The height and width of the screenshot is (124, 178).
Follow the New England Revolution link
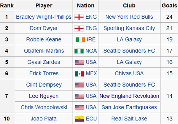[129, 96]
